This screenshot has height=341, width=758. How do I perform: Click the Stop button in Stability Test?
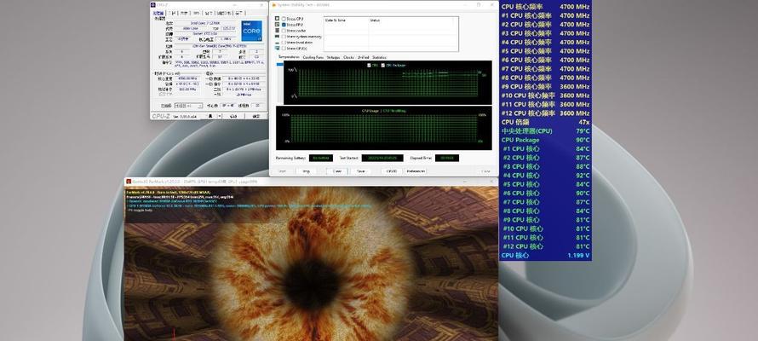tap(306, 171)
